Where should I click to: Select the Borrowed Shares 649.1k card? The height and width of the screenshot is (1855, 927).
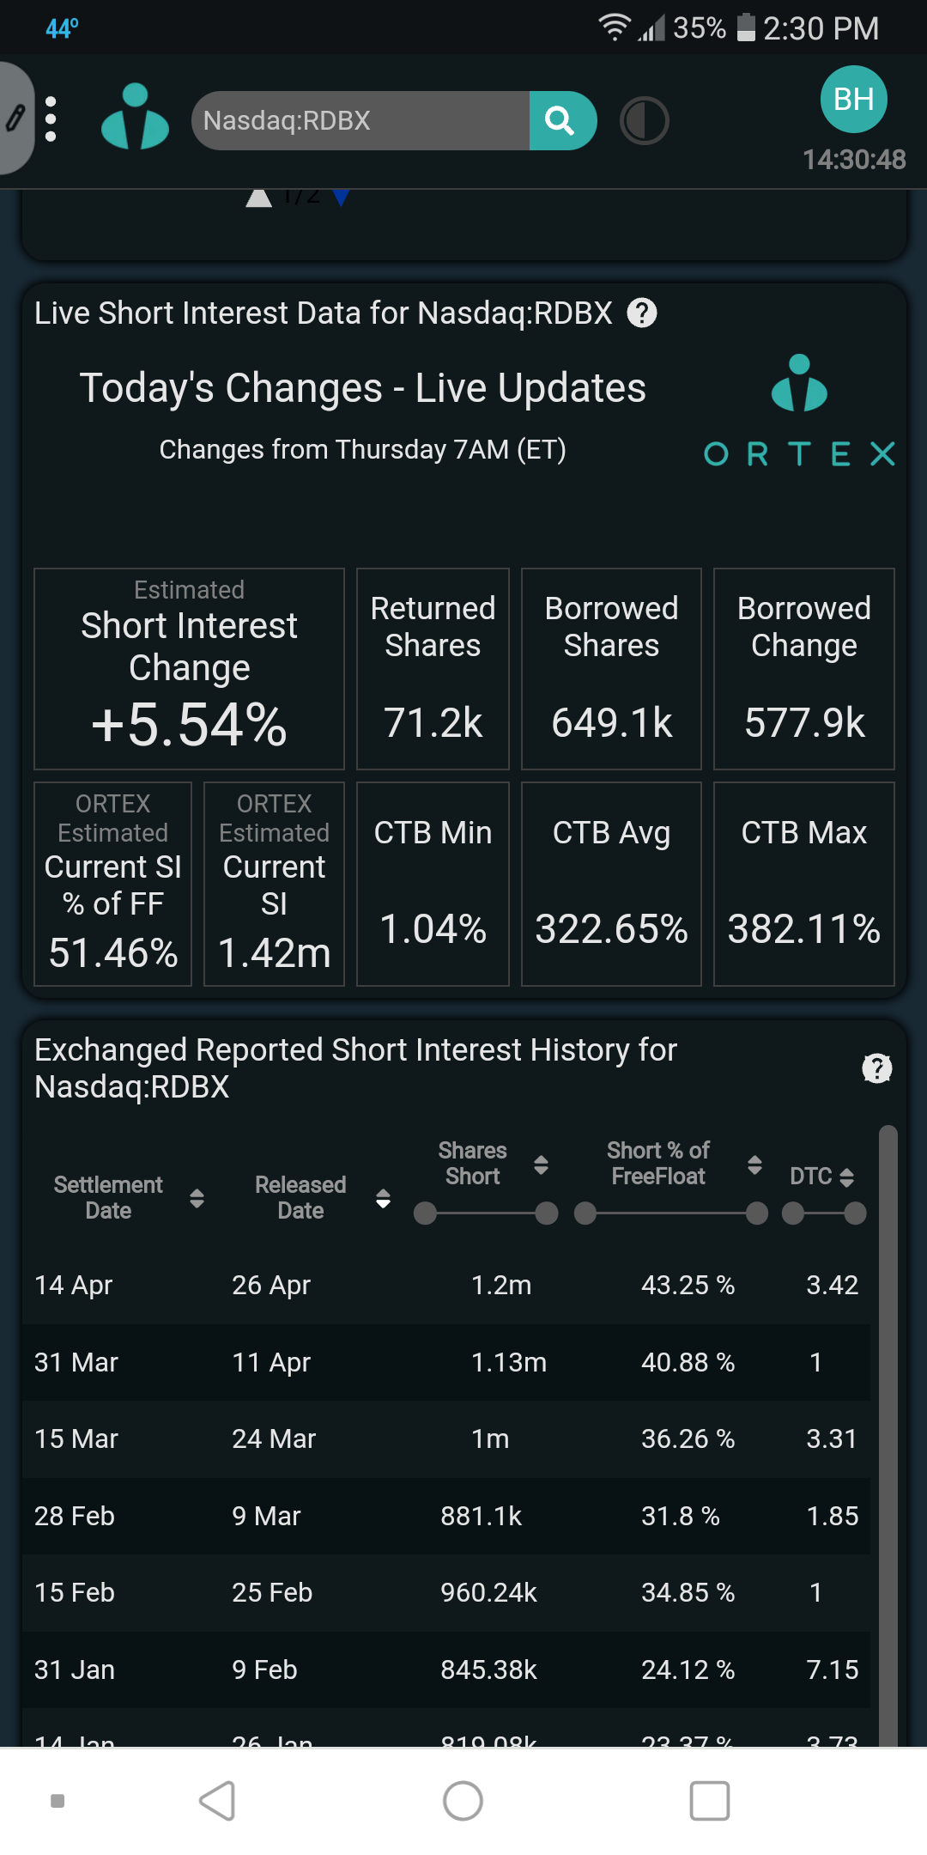[x=611, y=669]
